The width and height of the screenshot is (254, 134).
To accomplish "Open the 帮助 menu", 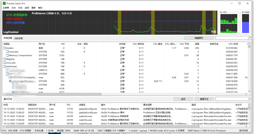I will 40,8.
